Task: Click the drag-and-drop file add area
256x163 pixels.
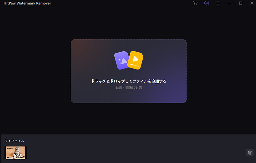Action: pos(129,71)
